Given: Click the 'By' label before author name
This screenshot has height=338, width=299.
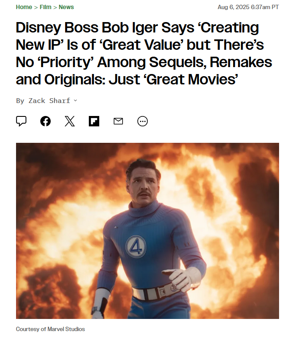Looking at the screenshot, I should click(x=20, y=101).
